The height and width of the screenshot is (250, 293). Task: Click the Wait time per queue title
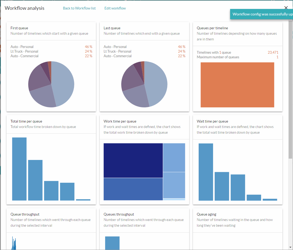pyautogui.click(x=212, y=121)
